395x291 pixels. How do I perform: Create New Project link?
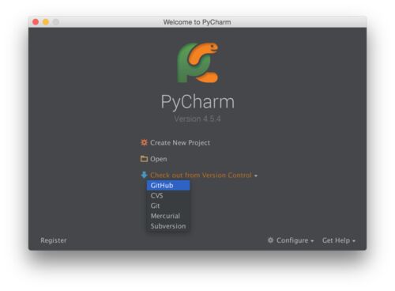tap(180, 142)
